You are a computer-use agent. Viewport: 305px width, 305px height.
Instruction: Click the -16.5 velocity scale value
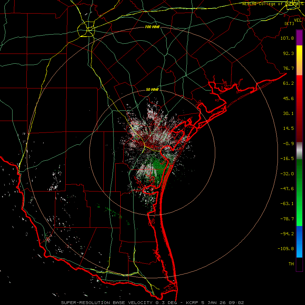[x=287, y=159]
